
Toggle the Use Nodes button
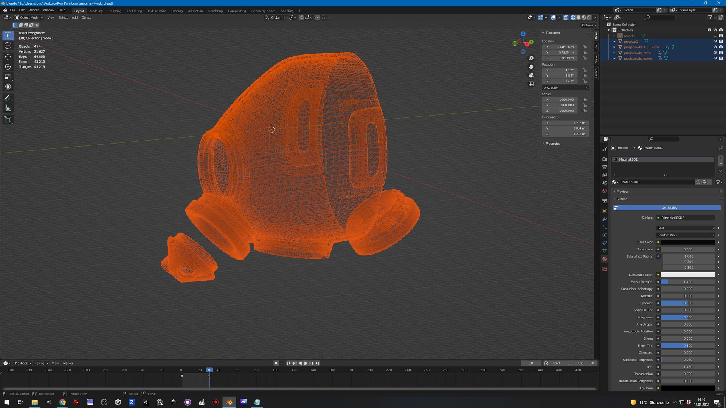[x=669, y=208]
